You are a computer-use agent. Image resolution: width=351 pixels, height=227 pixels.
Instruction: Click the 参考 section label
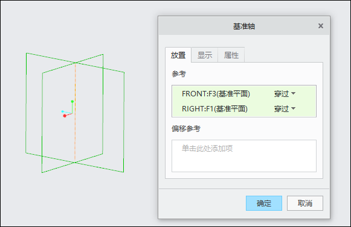pyautogui.click(x=179, y=74)
